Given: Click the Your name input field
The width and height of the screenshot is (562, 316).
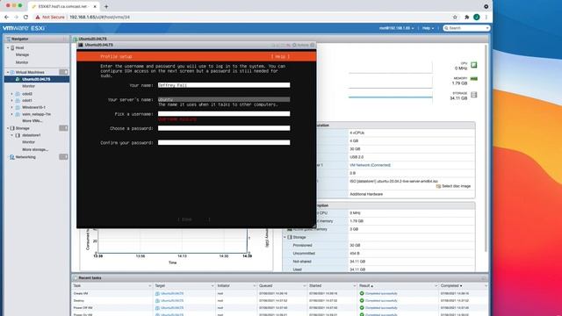Looking at the screenshot, I should pyautogui.click(x=224, y=85).
